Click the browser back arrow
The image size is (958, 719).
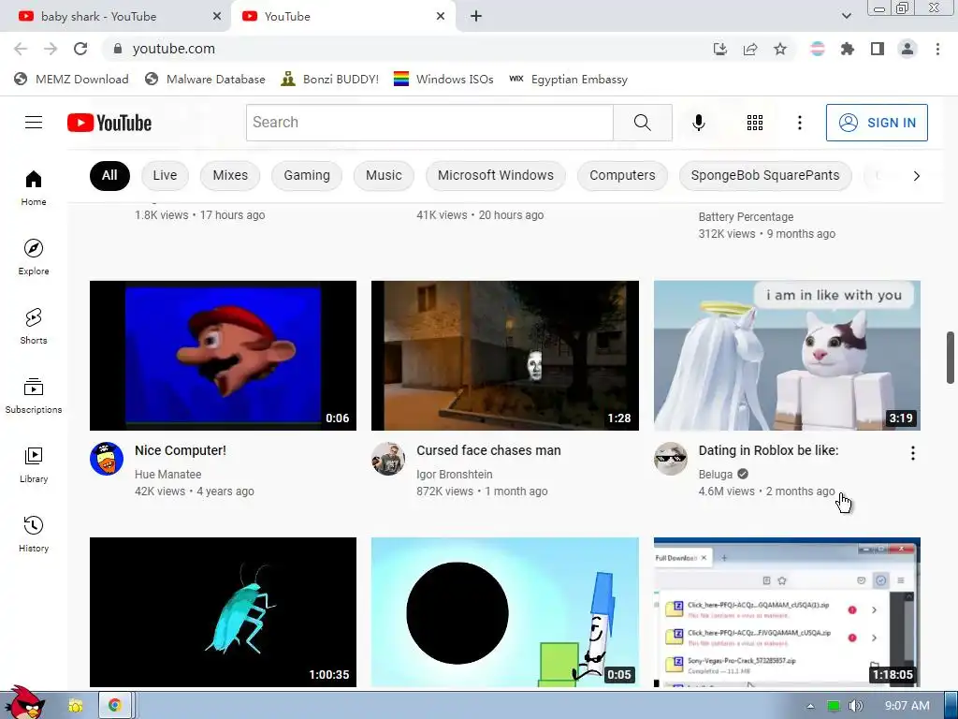pos(21,49)
